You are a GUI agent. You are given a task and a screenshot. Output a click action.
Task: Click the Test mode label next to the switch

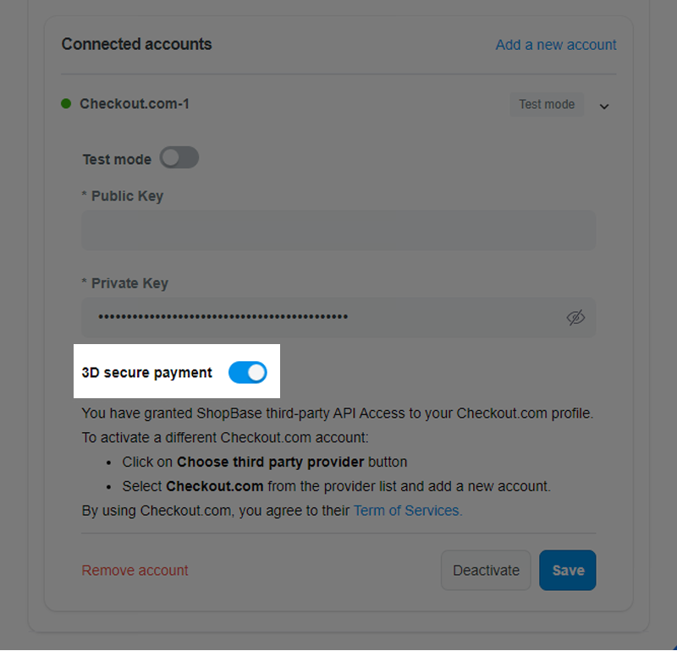pos(117,159)
